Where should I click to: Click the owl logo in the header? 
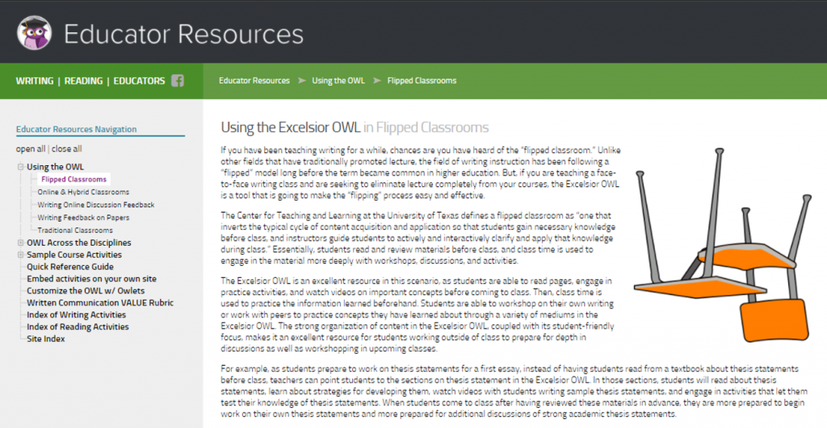coord(34,32)
